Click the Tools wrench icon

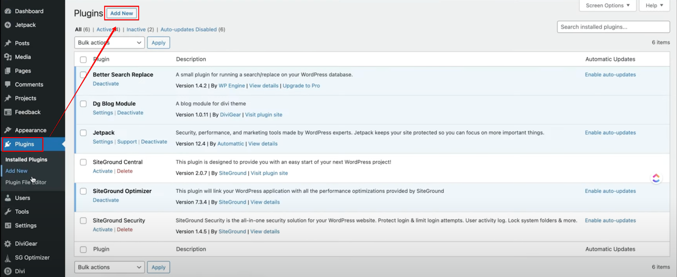click(8, 212)
